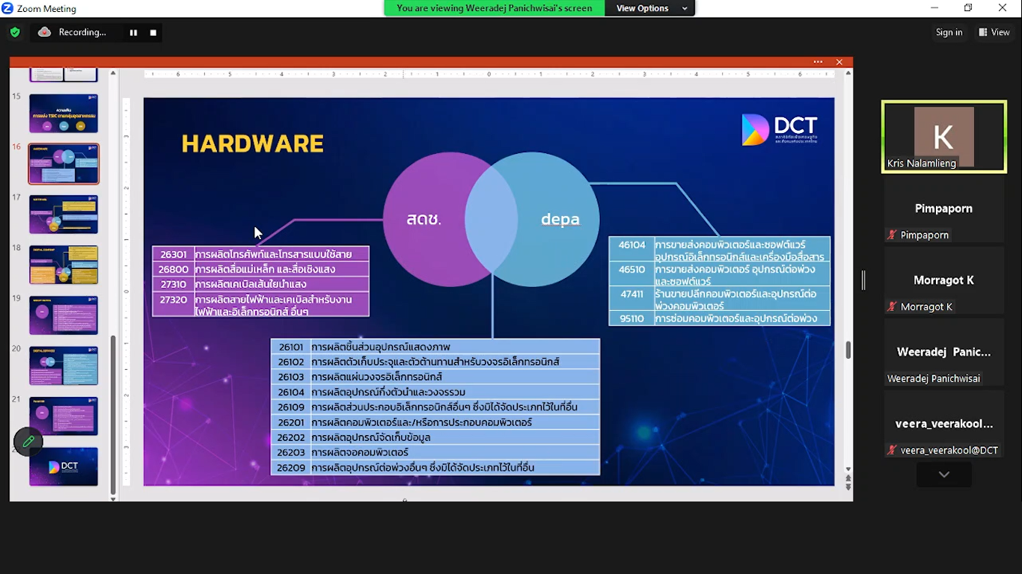The height and width of the screenshot is (574, 1022).
Task: Click the veera_veerakool participant tile
Action: coord(944,425)
